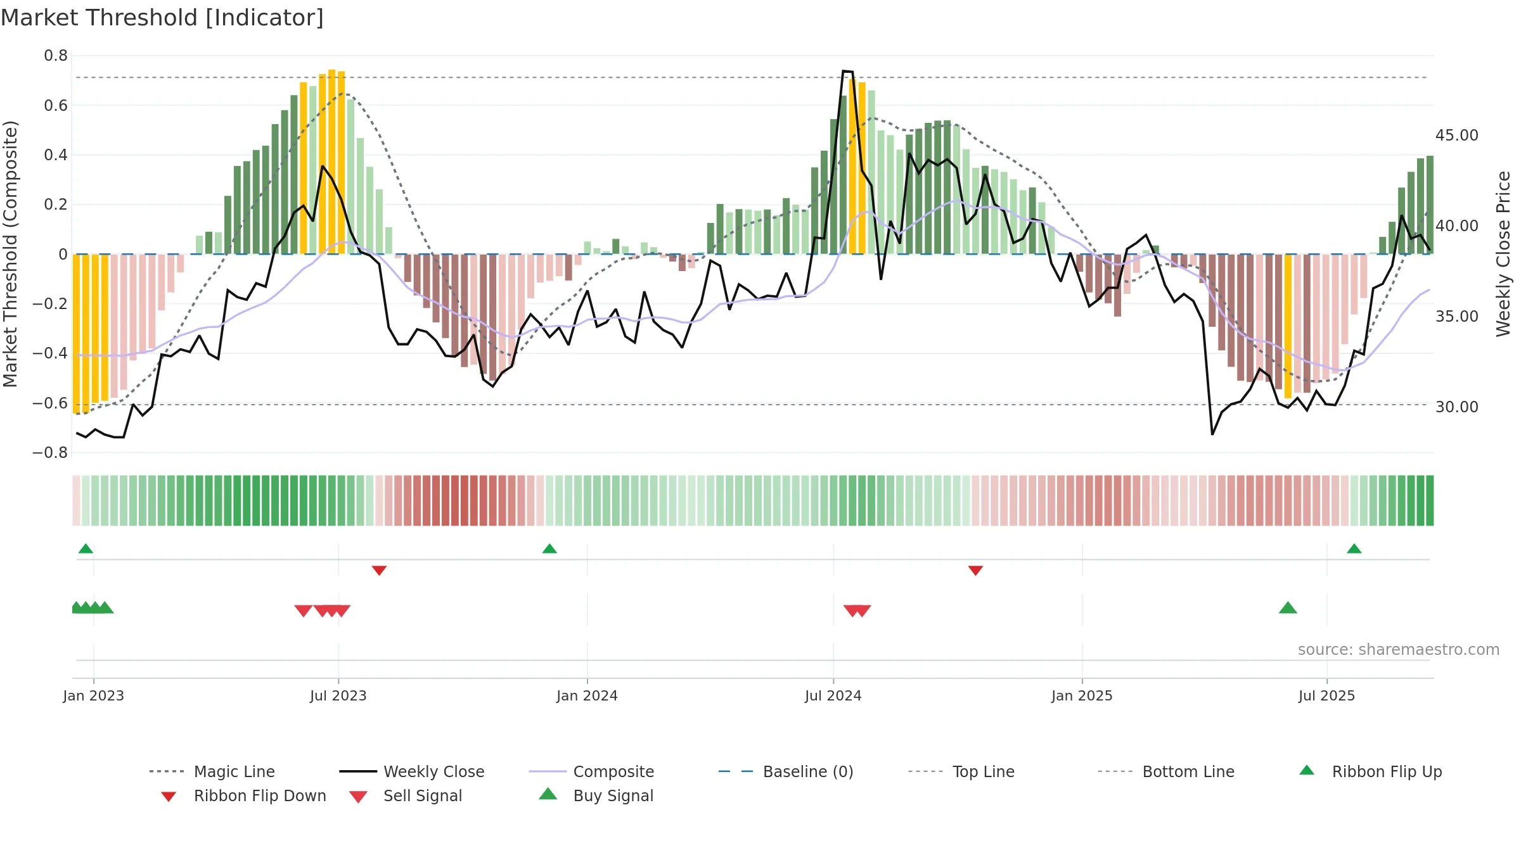
Task: Toggle the Weekly Close legend entry
Action: pos(412,771)
